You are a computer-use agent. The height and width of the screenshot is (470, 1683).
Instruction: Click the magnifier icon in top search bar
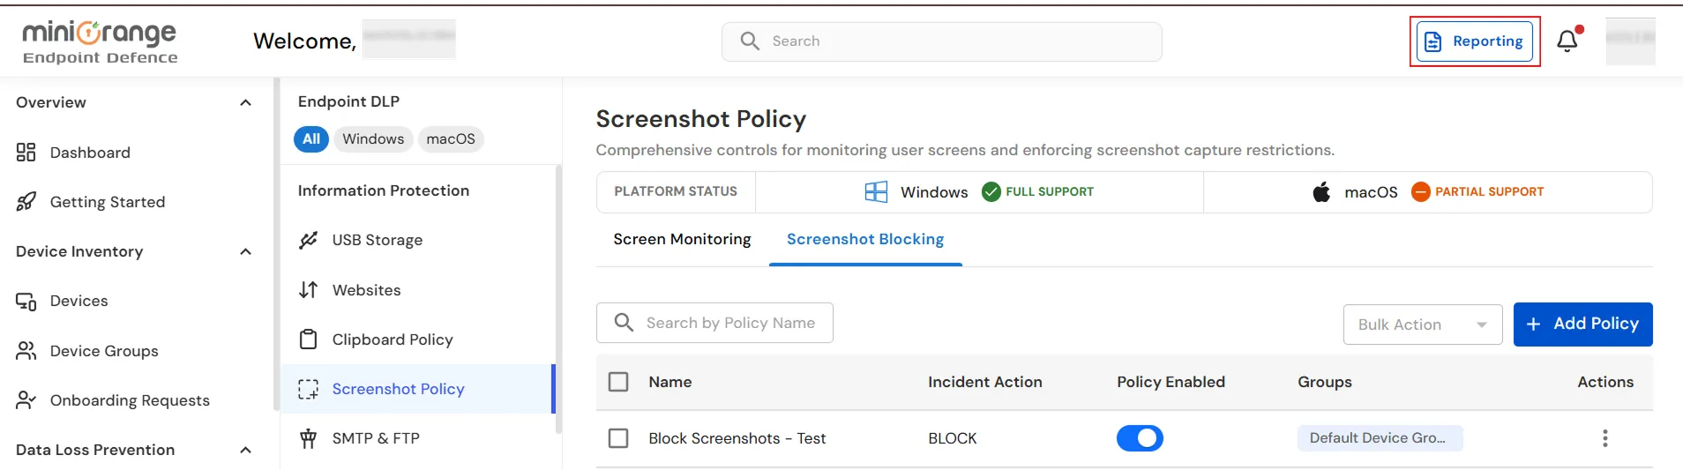coord(750,41)
